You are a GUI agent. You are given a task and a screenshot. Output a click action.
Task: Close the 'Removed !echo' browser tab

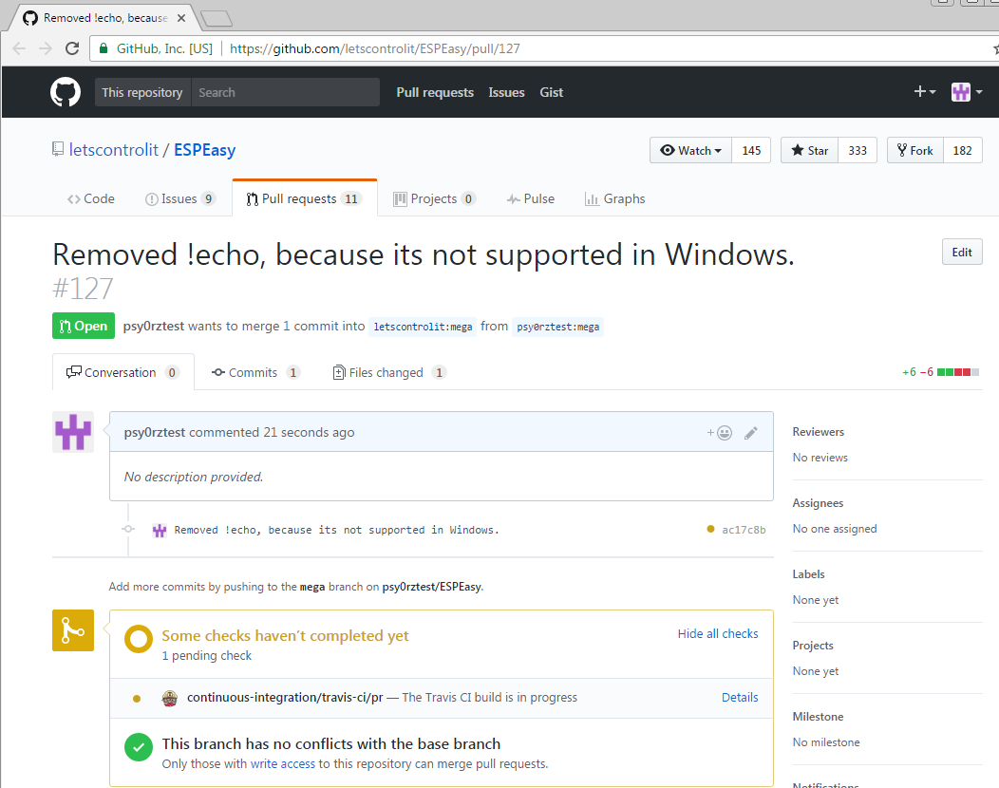(181, 18)
